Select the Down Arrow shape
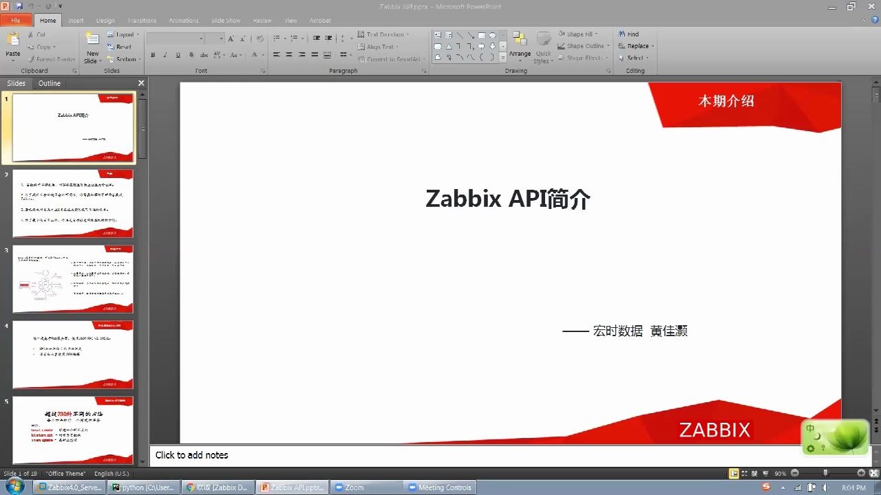This screenshot has width=881, height=495. pos(493,46)
